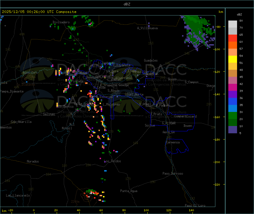Screen dimensions: 254x214
Task: Click the CompantEscard label
Action: tap(185, 116)
